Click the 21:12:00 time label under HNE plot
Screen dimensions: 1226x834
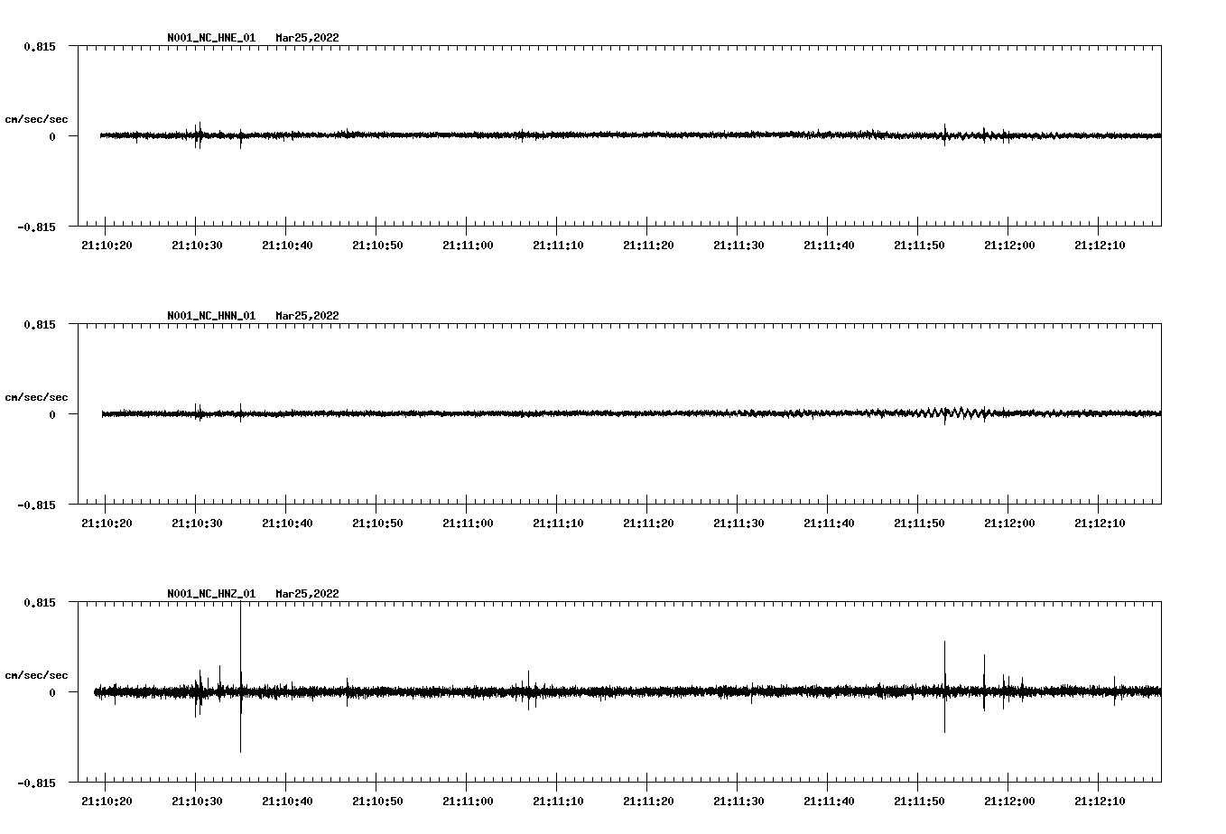[1009, 245]
